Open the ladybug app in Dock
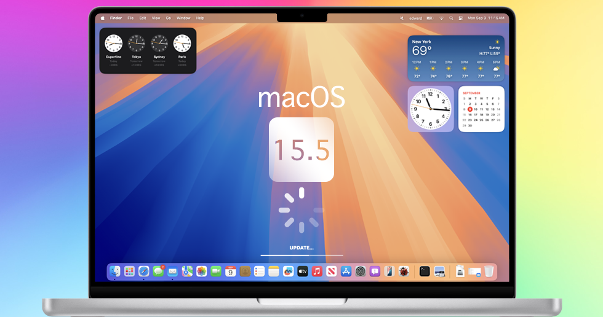 (404, 272)
